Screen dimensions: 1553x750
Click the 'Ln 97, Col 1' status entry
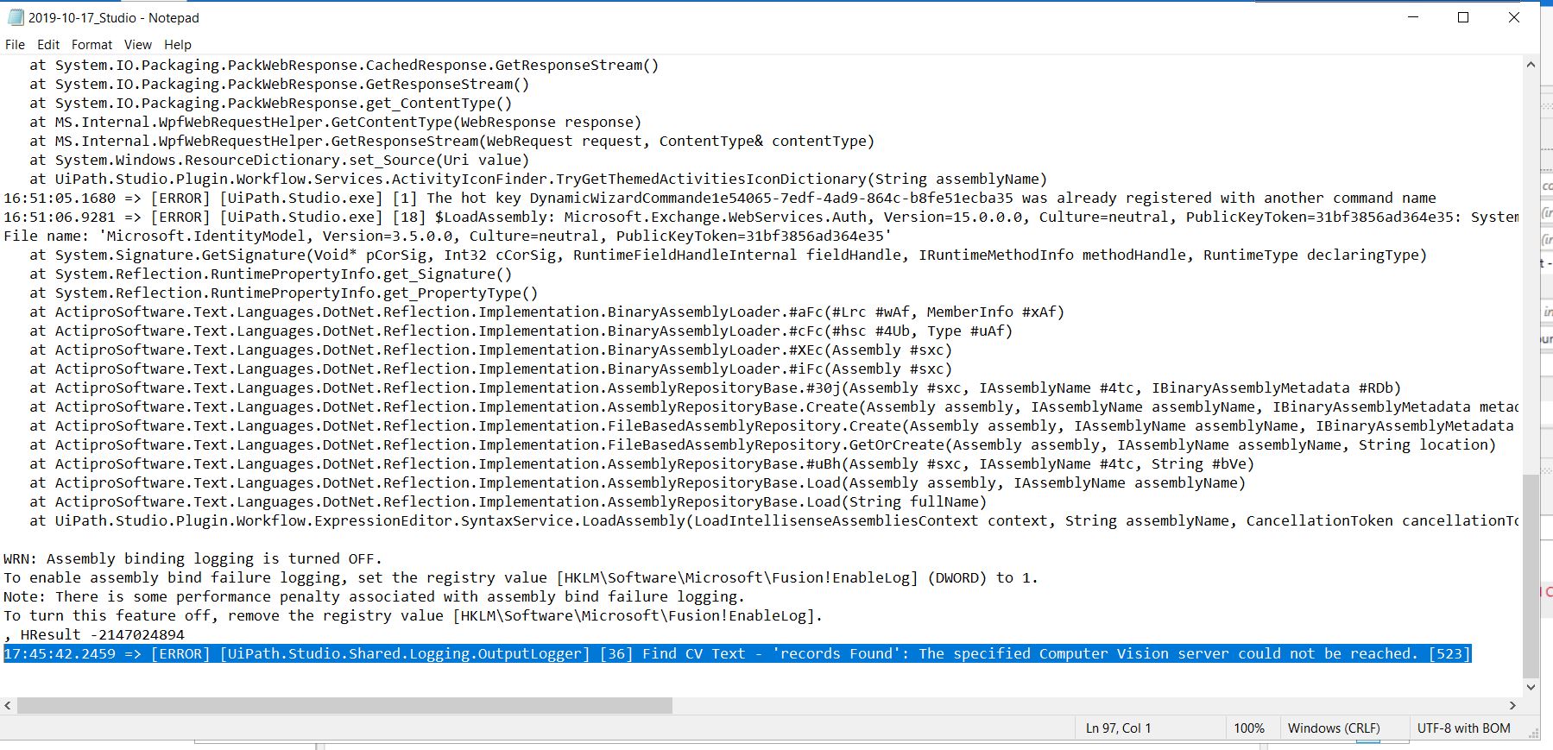pos(1118,728)
